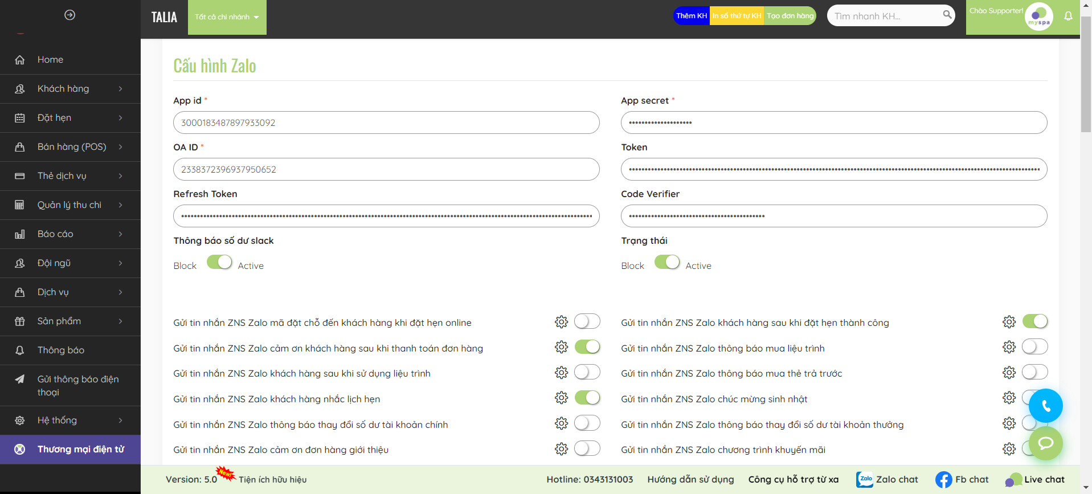Viewport: 1092px width, 494px height.
Task: Collapse sidebar with the circled arrow icon
Action: (69, 15)
